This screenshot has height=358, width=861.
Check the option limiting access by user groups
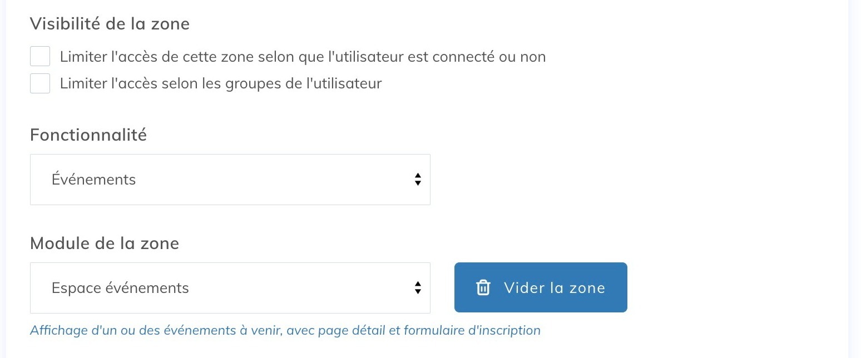click(x=39, y=82)
